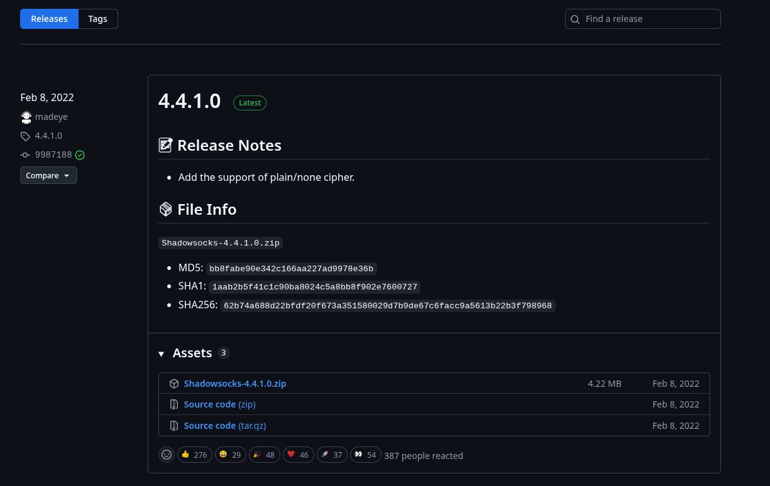
Task: Click the Feb 8, 2022 release date in sidebar
Action: (x=47, y=97)
